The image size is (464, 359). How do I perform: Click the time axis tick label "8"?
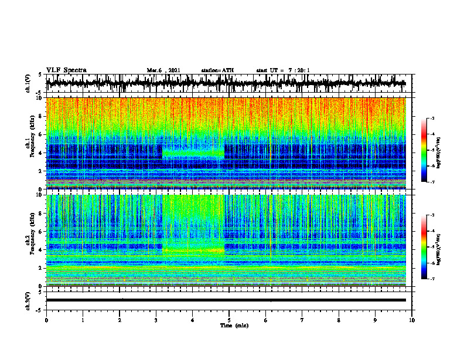pyautogui.click(x=339, y=320)
